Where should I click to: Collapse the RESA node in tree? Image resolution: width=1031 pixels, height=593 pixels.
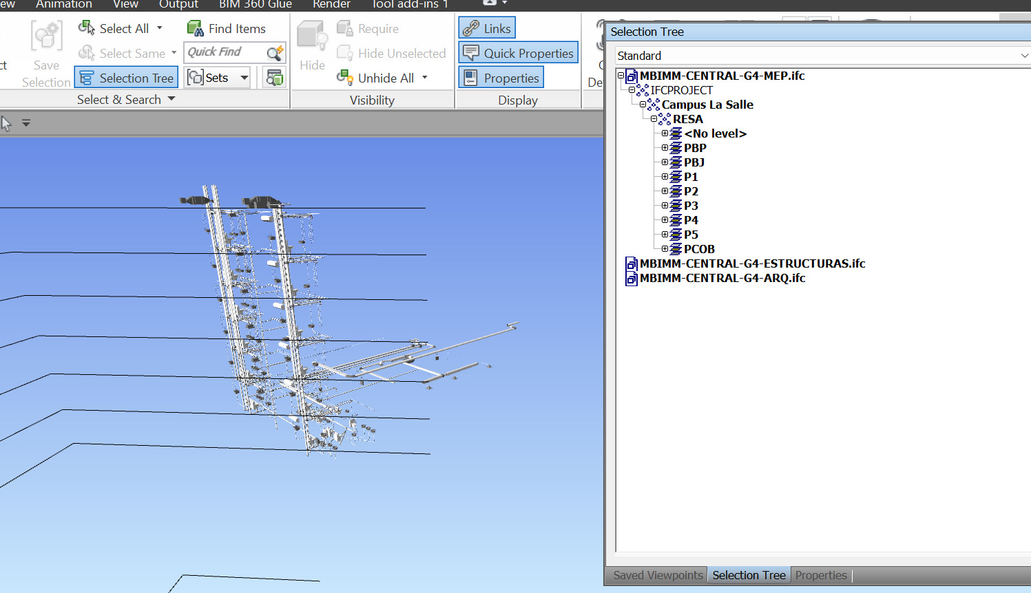652,118
